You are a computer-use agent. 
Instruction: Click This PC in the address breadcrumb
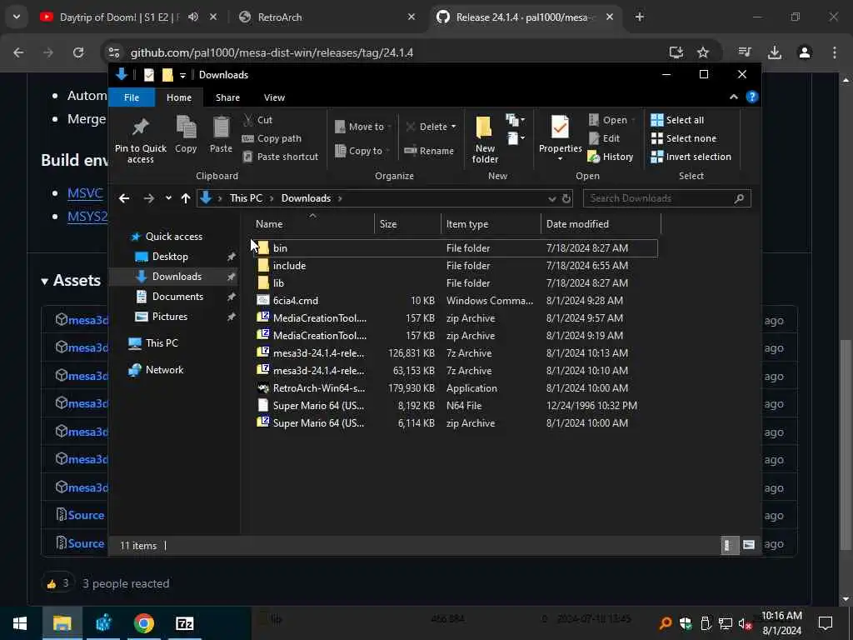pyautogui.click(x=246, y=198)
